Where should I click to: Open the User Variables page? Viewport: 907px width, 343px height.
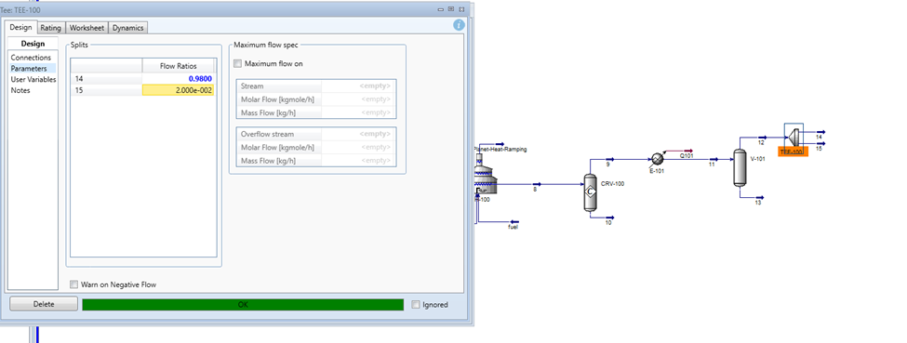coord(33,79)
